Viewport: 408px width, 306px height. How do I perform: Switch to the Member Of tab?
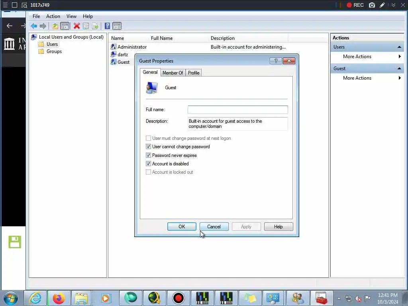click(x=173, y=73)
